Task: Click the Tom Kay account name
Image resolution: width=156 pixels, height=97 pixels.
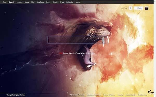Action: tap(123, 8)
